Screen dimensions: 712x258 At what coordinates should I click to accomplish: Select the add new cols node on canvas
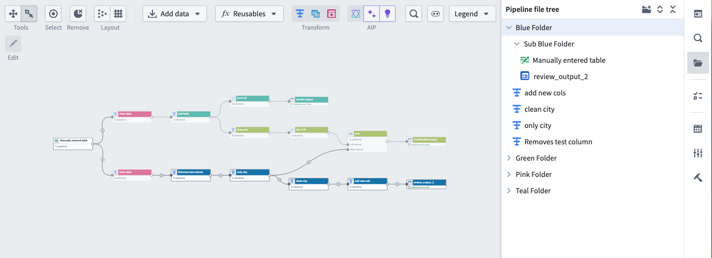pyautogui.click(x=367, y=184)
